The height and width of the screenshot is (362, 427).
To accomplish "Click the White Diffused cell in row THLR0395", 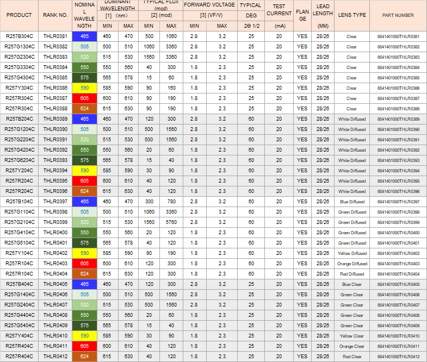I will (352, 181).
